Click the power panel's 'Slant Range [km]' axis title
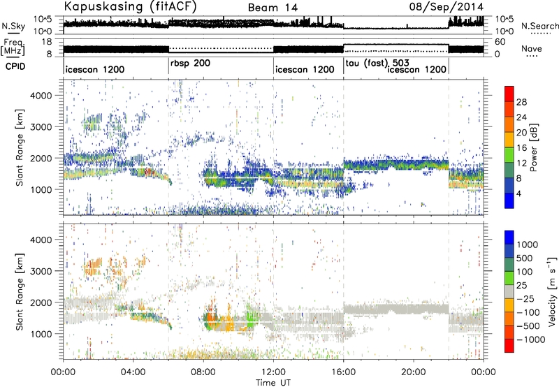 pyautogui.click(x=20, y=147)
